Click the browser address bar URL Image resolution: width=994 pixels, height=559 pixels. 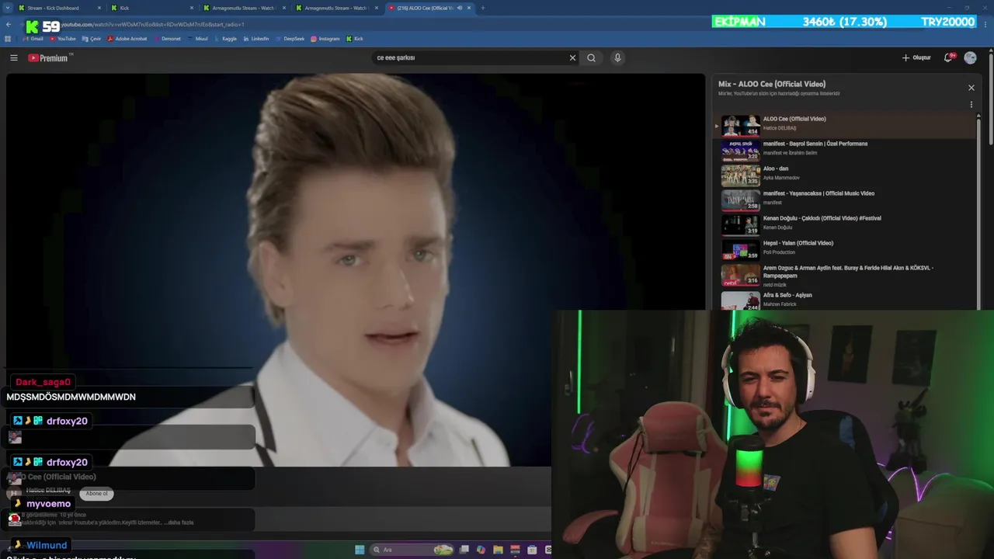point(151,25)
